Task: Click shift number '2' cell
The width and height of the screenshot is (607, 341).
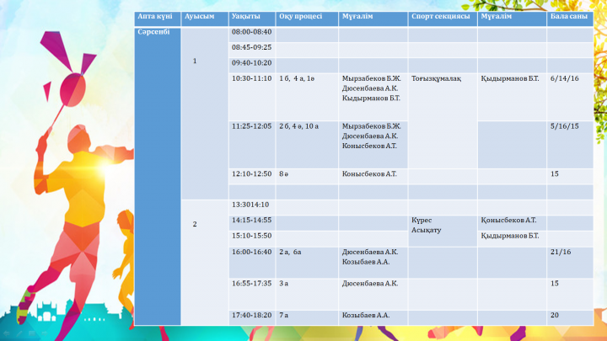Action: click(205, 263)
